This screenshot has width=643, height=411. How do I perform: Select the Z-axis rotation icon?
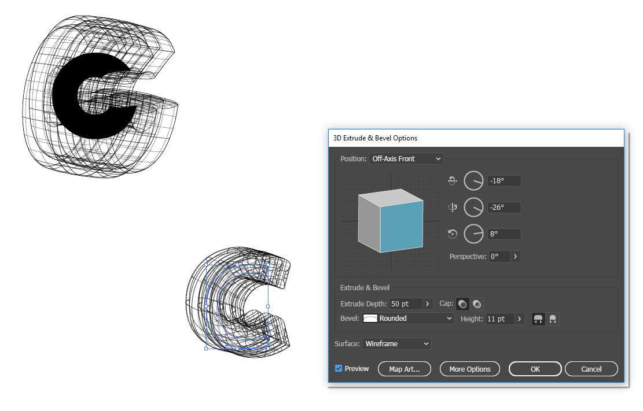(x=453, y=234)
